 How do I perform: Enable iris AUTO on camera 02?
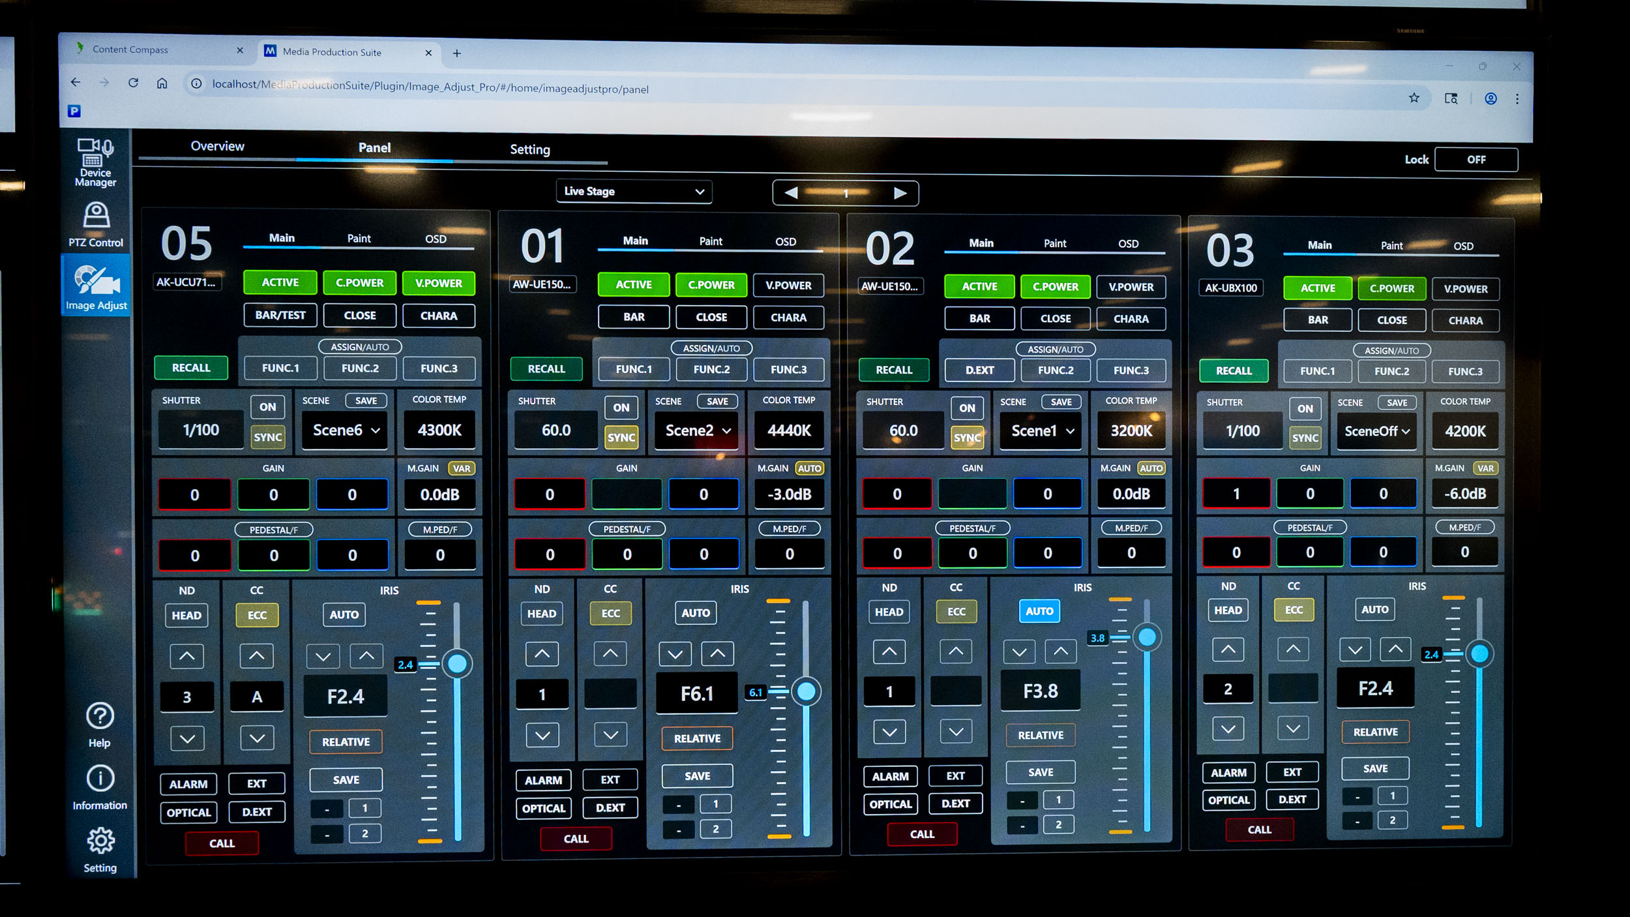click(1039, 611)
